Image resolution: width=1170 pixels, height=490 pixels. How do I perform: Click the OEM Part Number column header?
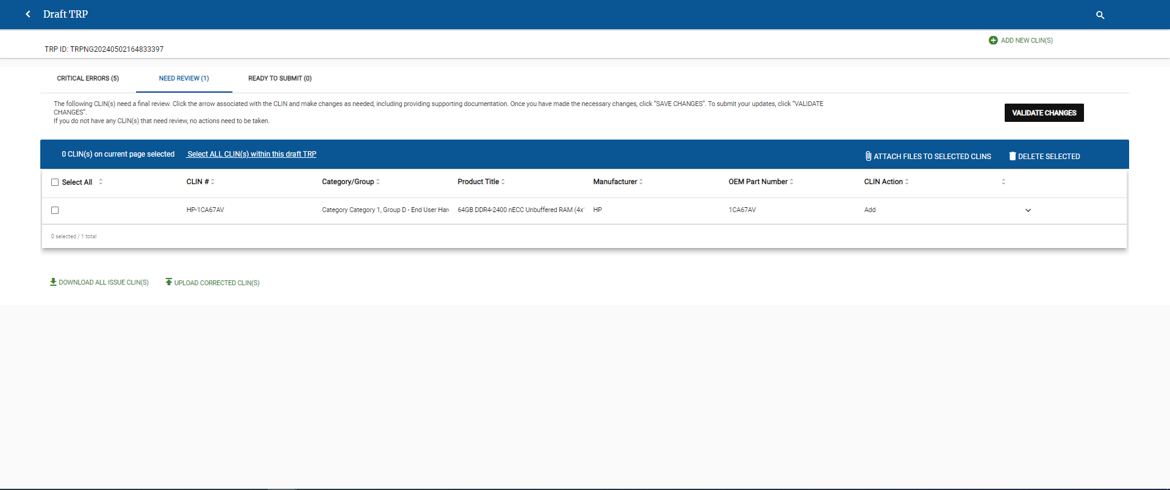click(758, 182)
